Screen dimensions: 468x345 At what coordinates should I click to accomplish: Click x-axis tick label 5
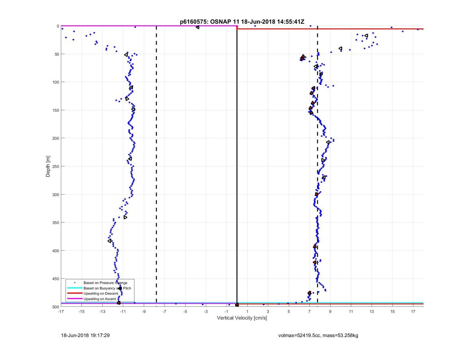pos(289,311)
